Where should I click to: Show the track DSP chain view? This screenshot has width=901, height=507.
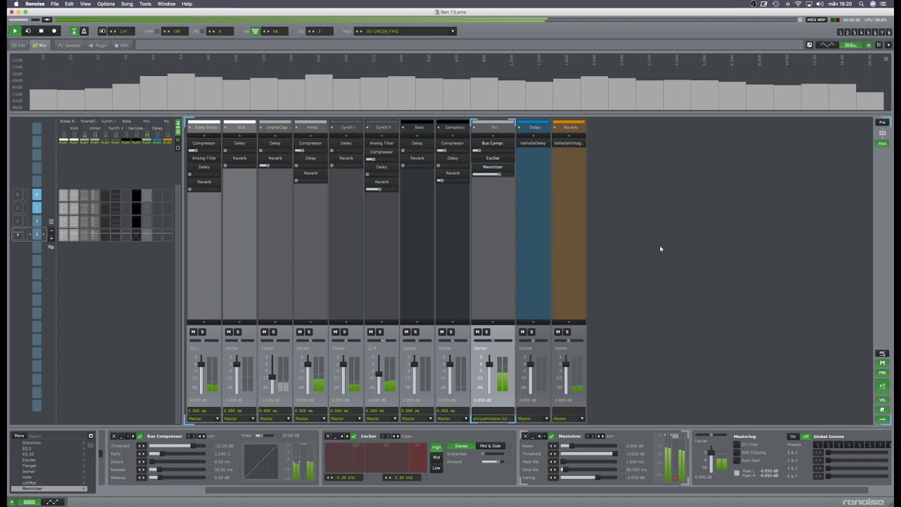click(29, 502)
